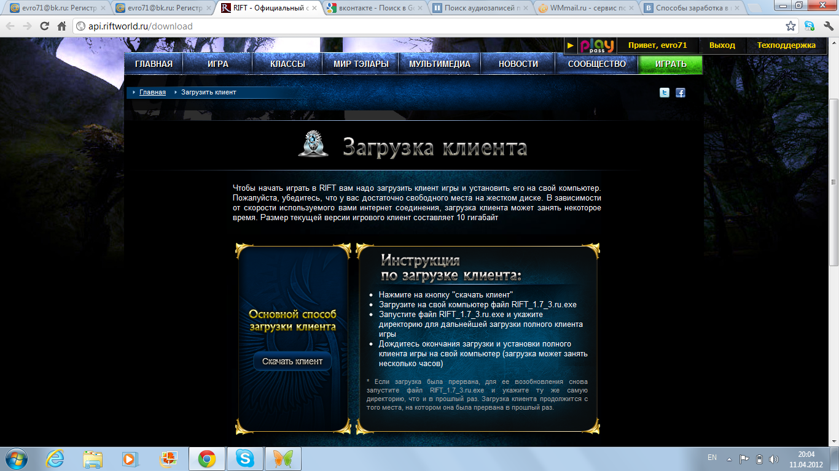This screenshot has width=839, height=471.
Task: Click the green ИГРАТЬ button
Action: pyautogui.click(x=671, y=64)
